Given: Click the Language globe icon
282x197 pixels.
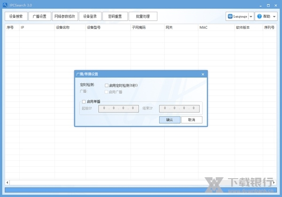Looking at the screenshot, I should click(230, 16).
